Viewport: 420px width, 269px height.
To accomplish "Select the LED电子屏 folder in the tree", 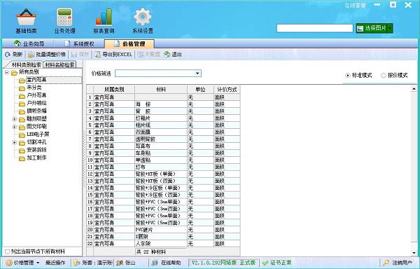I will (38, 134).
